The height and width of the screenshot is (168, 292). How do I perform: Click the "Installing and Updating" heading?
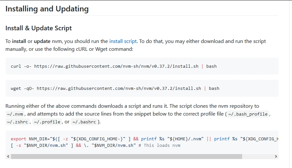click(47, 9)
